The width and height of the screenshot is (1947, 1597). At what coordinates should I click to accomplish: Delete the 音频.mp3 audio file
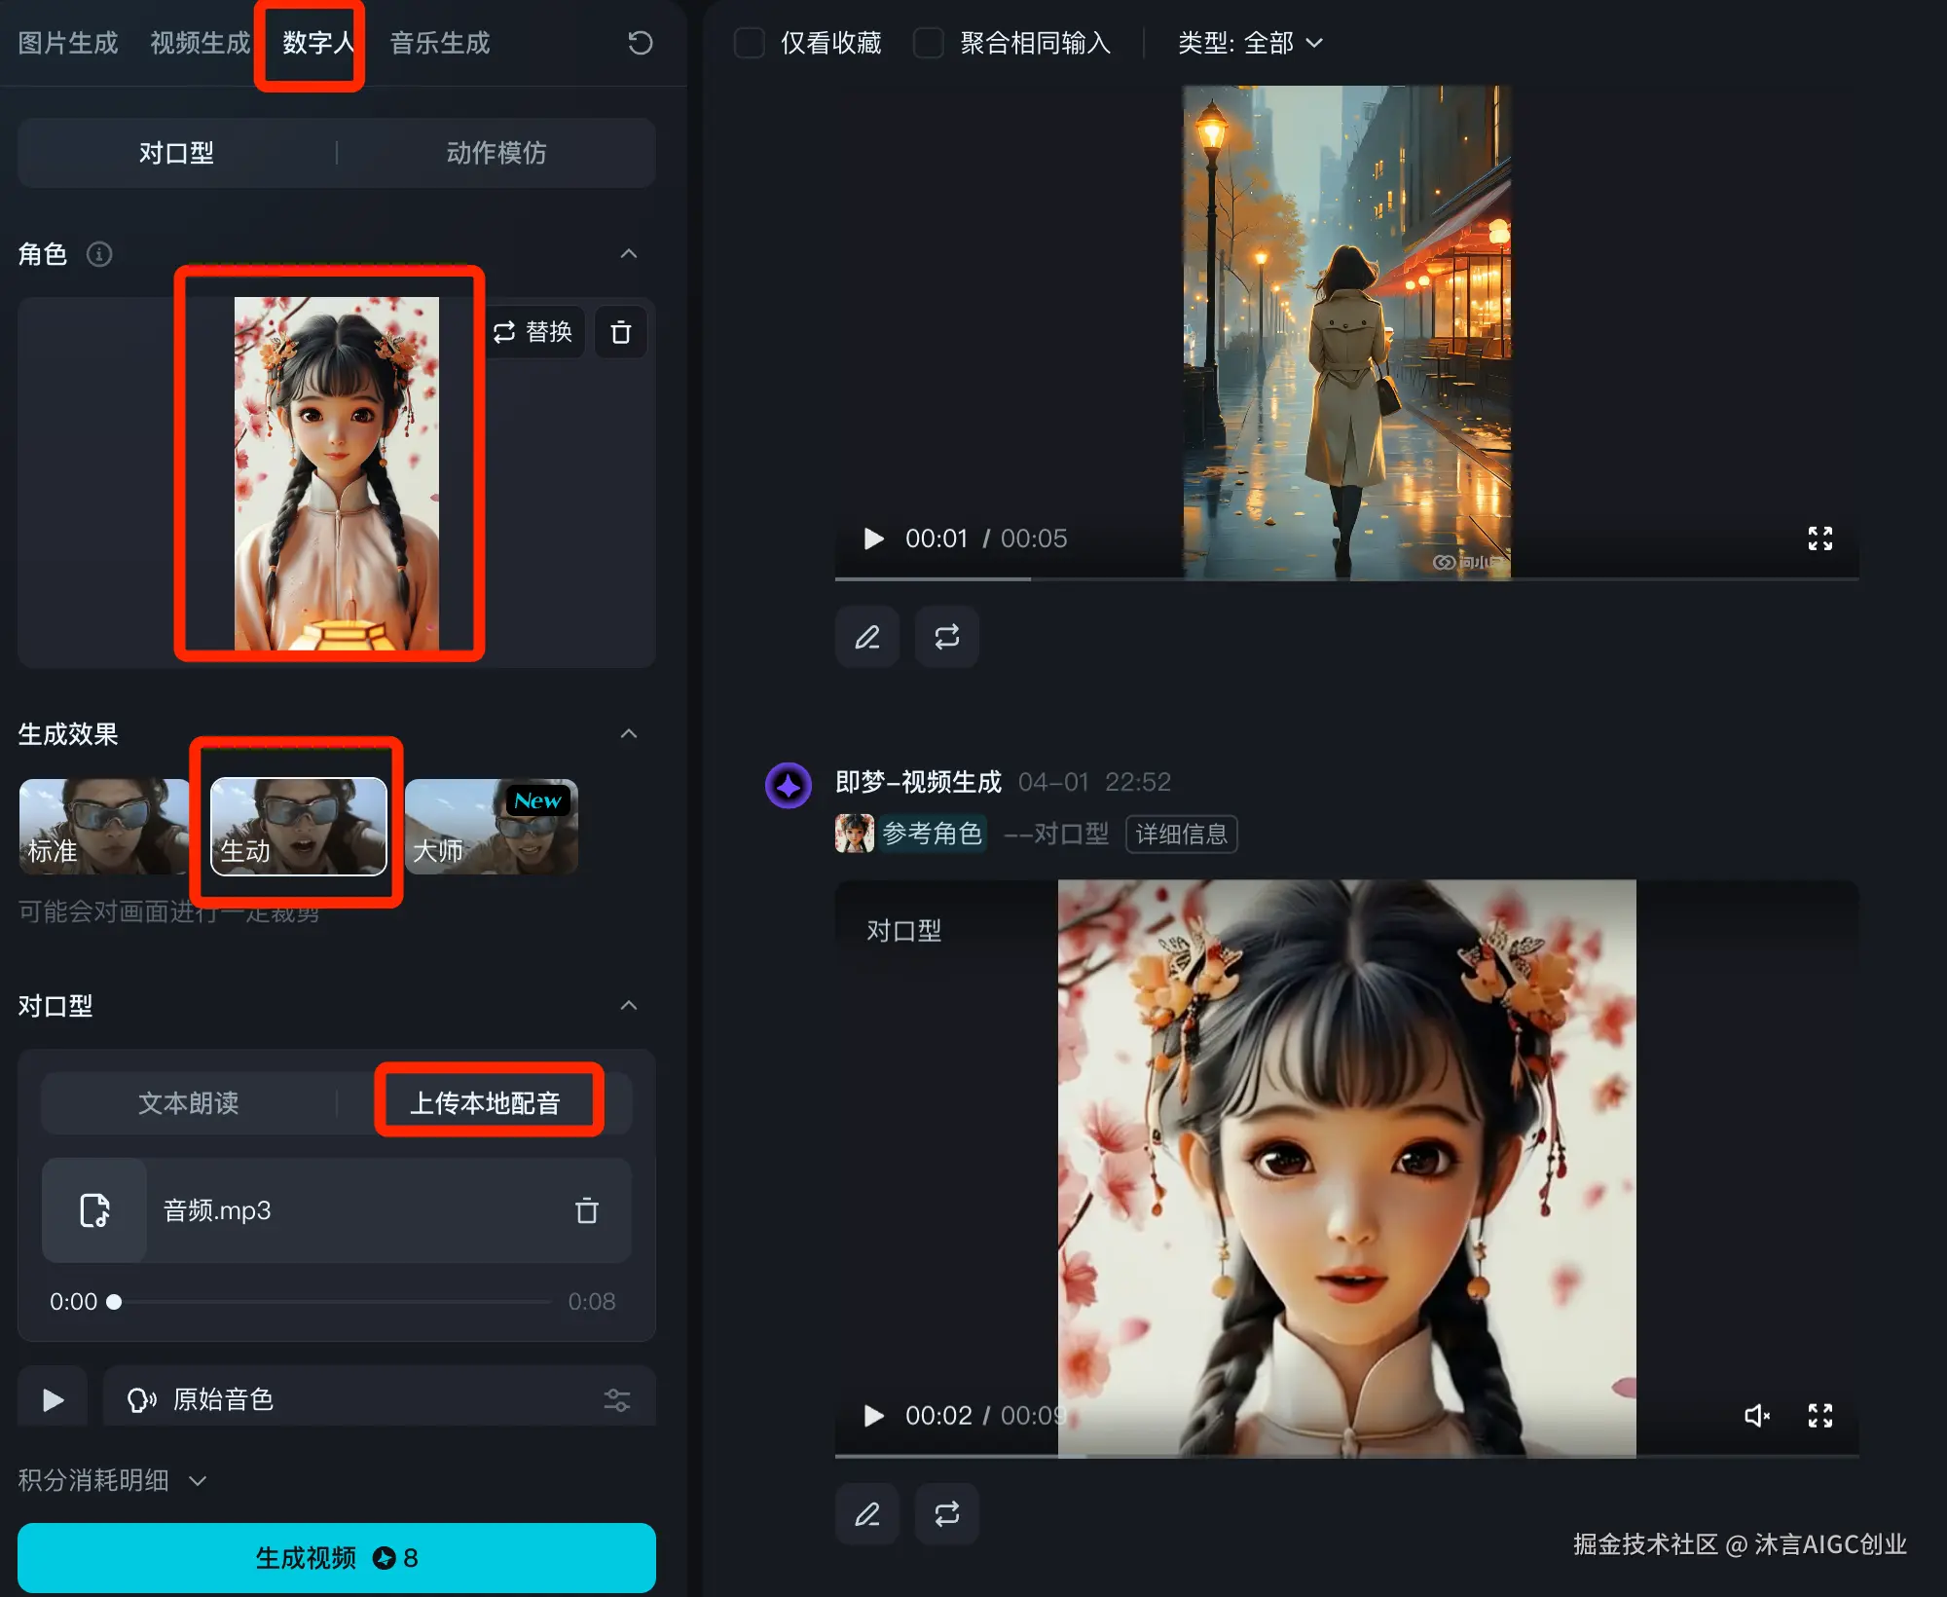pos(586,1210)
